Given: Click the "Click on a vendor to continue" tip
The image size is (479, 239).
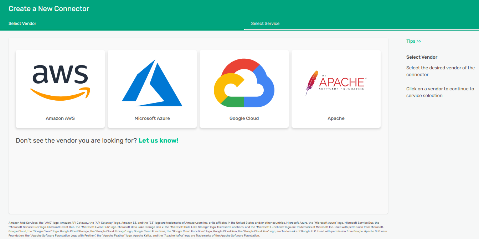Looking at the screenshot, I should [x=440, y=92].
